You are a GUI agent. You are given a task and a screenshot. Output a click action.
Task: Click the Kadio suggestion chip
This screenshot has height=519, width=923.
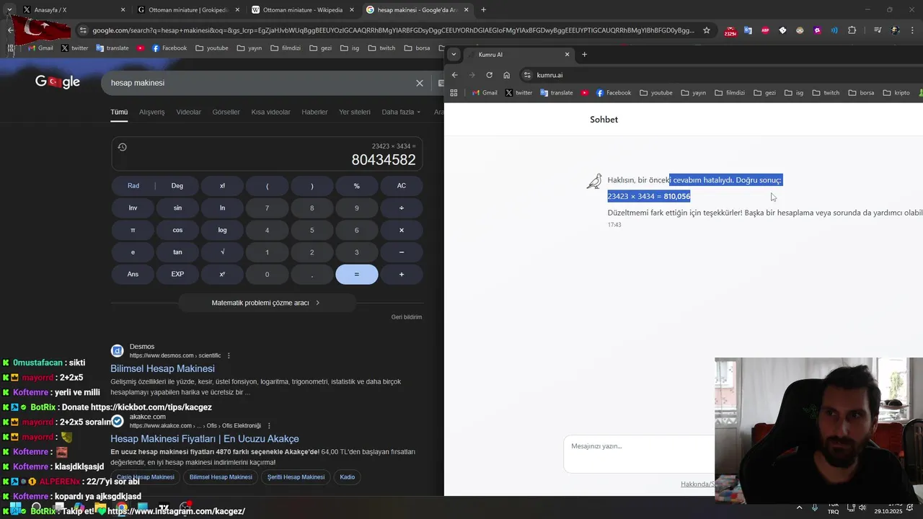coord(348,477)
